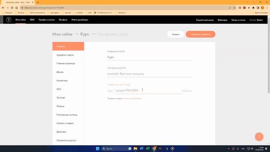Go back with the browser back arrow

coord(3,8)
